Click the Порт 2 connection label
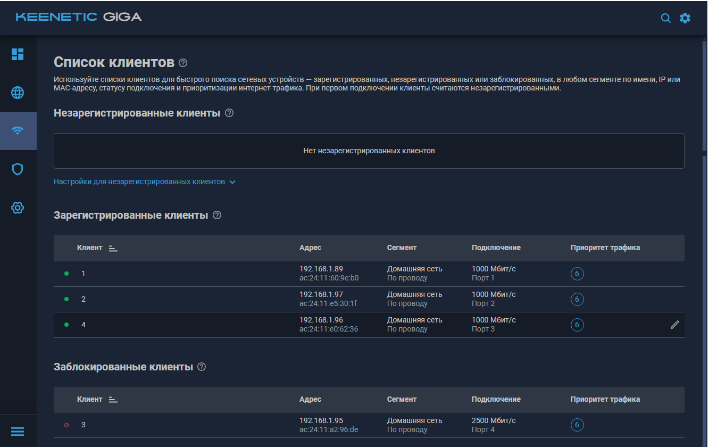This screenshot has height=447, width=709. (x=483, y=303)
